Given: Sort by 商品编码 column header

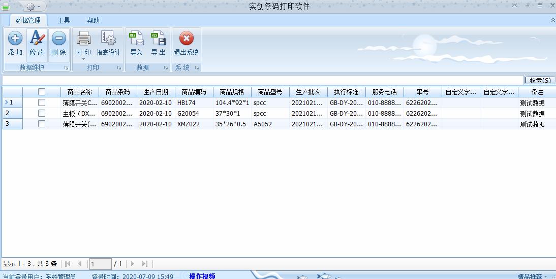Looking at the screenshot, I should tap(194, 92).
